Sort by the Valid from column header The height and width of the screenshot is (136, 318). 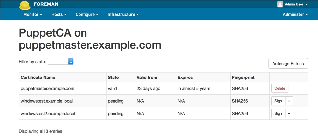click(147, 77)
